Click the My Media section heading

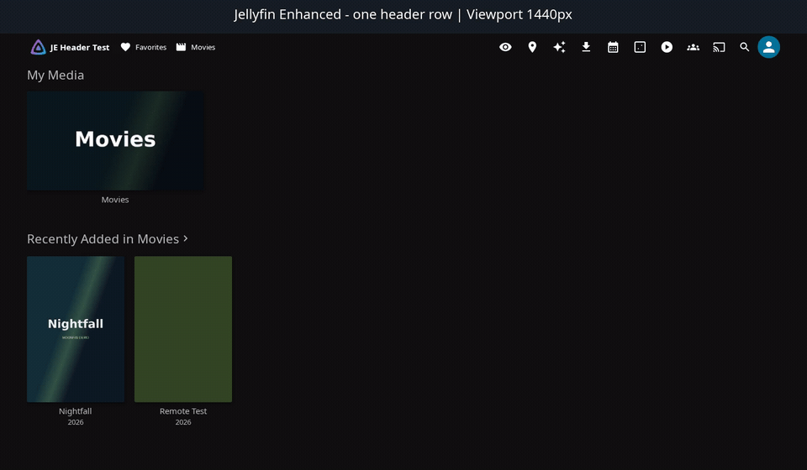(55, 75)
